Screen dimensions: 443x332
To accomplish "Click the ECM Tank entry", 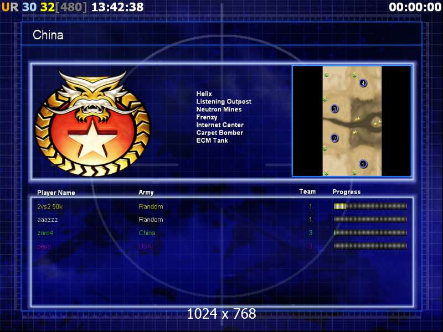I will tap(212, 141).
